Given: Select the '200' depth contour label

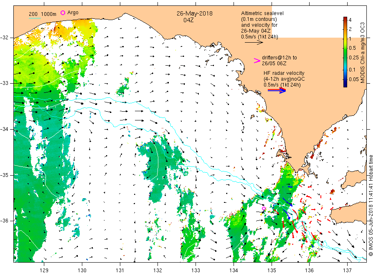Looking at the screenshot, I should [33, 14].
